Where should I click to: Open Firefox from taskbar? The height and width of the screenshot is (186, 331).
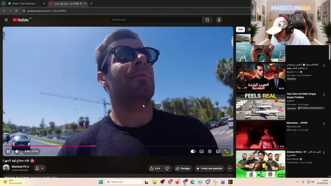point(177,182)
